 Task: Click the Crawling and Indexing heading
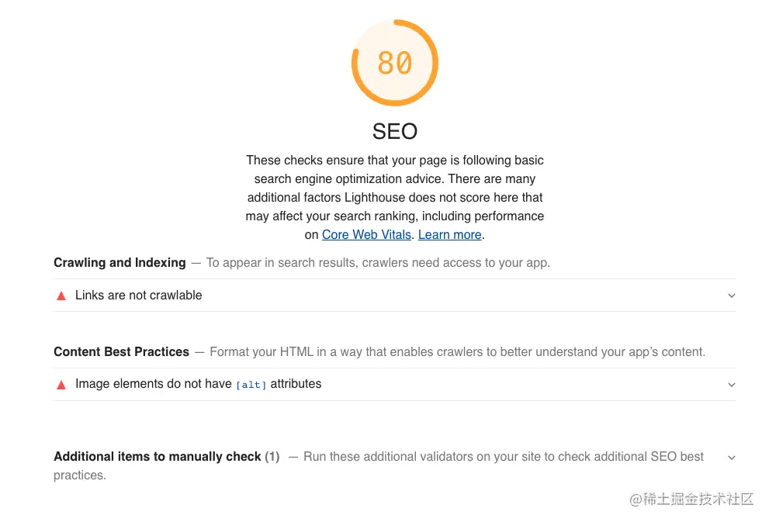click(120, 263)
